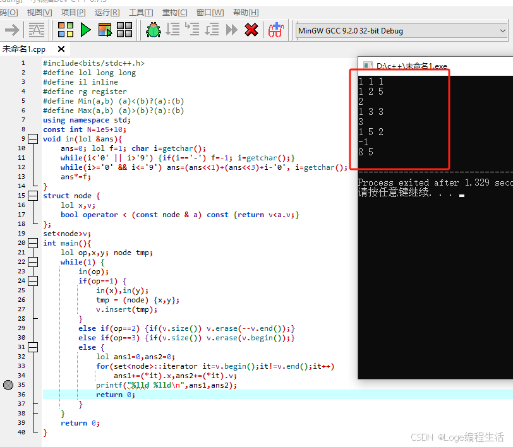Collapse the void in function at line 9
The image size is (513, 447).
33,139
